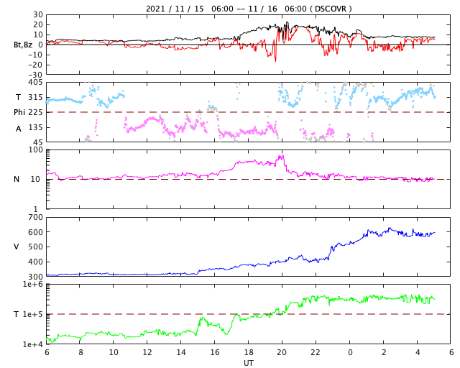The width and height of the screenshot is (460, 368).
Task: Click the '400' tick on V axis
Action: [x=35, y=262]
